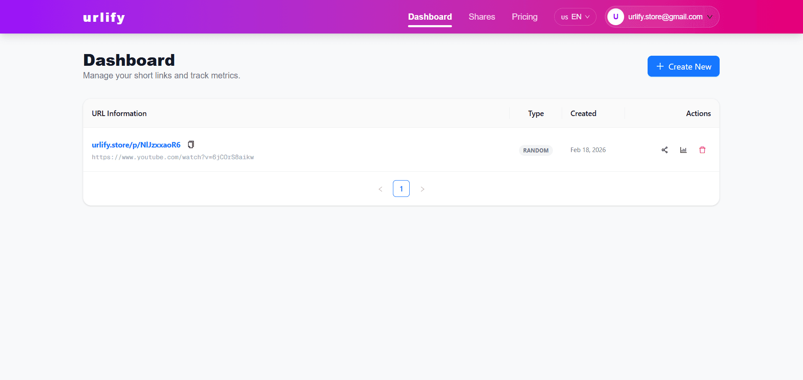Click the share icon for the short link
Image resolution: width=803 pixels, height=380 pixels.
tap(664, 150)
